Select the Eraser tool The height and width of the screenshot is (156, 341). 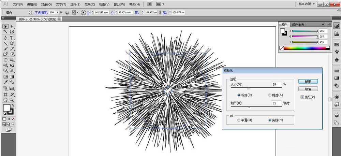[x=12, y=54]
